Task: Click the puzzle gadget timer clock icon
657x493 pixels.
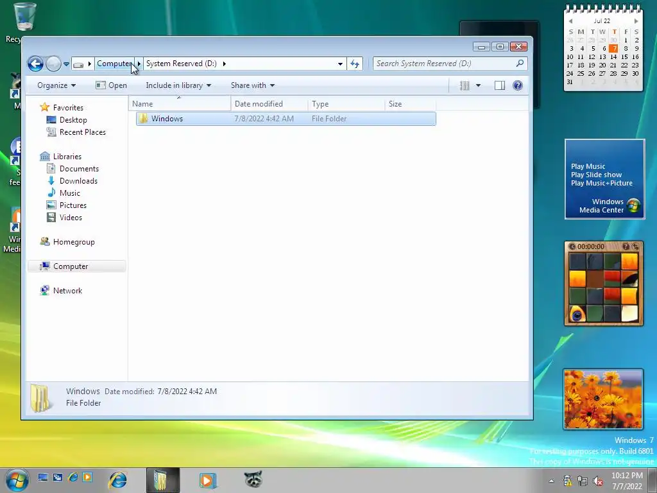Action: [x=572, y=246]
